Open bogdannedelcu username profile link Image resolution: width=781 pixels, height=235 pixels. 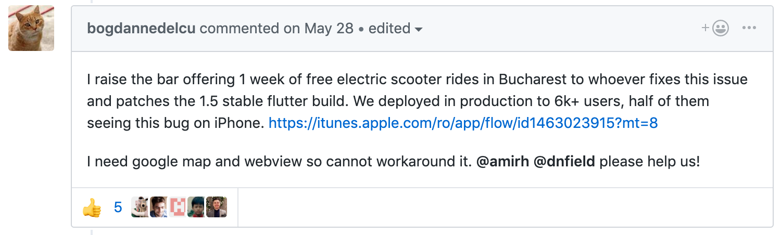(x=142, y=28)
